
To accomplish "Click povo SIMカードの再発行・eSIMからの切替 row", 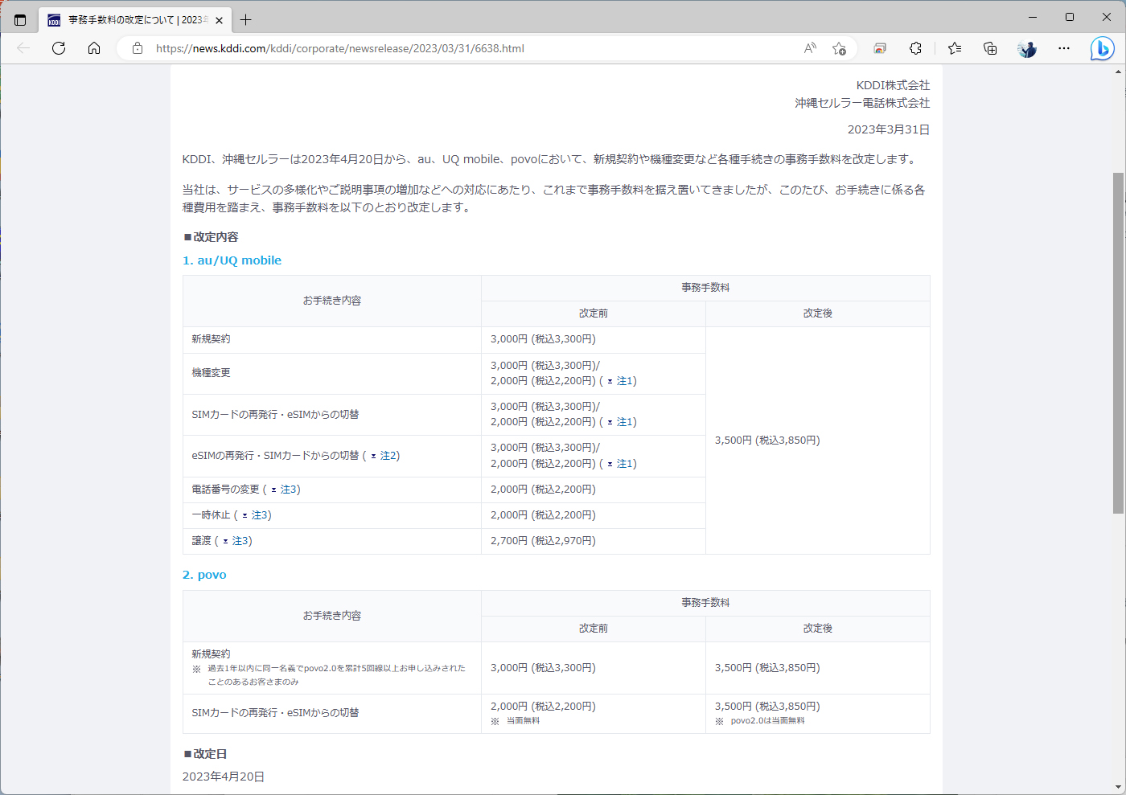I will (x=275, y=713).
